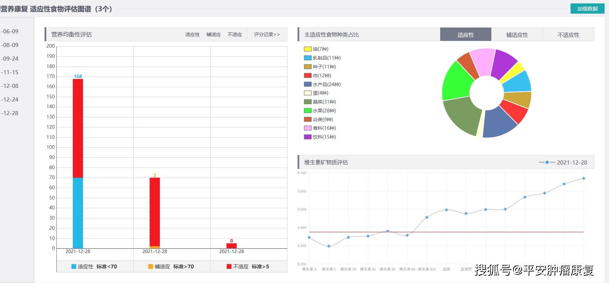
Task: Switch to the 不适应性 tab
Action: pyautogui.click(x=569, y=34)
